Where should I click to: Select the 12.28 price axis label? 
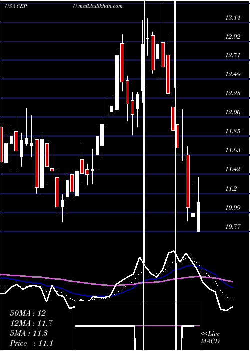coord(233,93)
